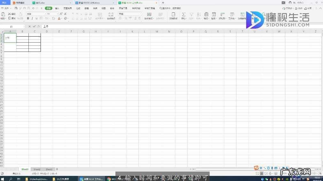Add a new sheet with plus
This screenshot has height=181, width=323.
(x=57, y=169)
